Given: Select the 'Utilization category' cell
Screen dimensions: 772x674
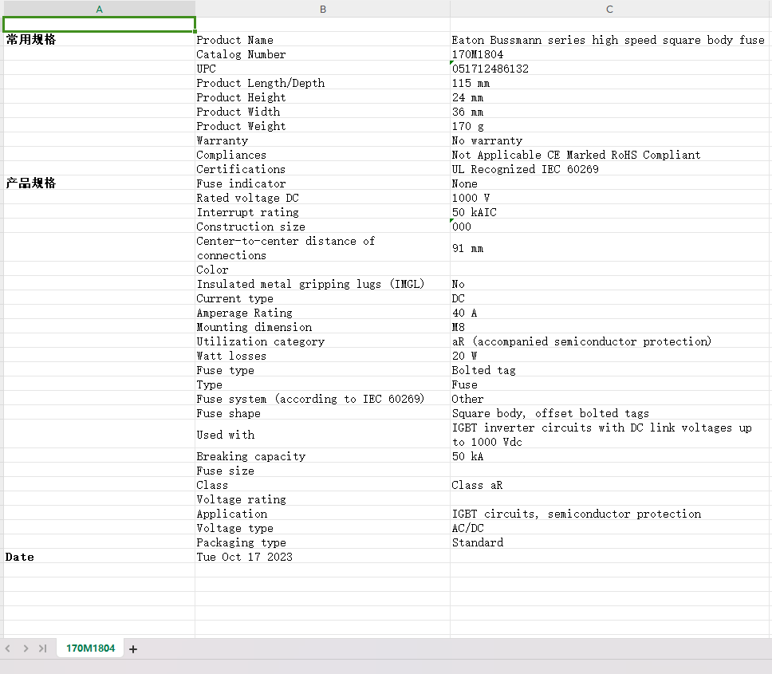Looking at the screenshot, I should pyautogui.click(x=322, y=341).
